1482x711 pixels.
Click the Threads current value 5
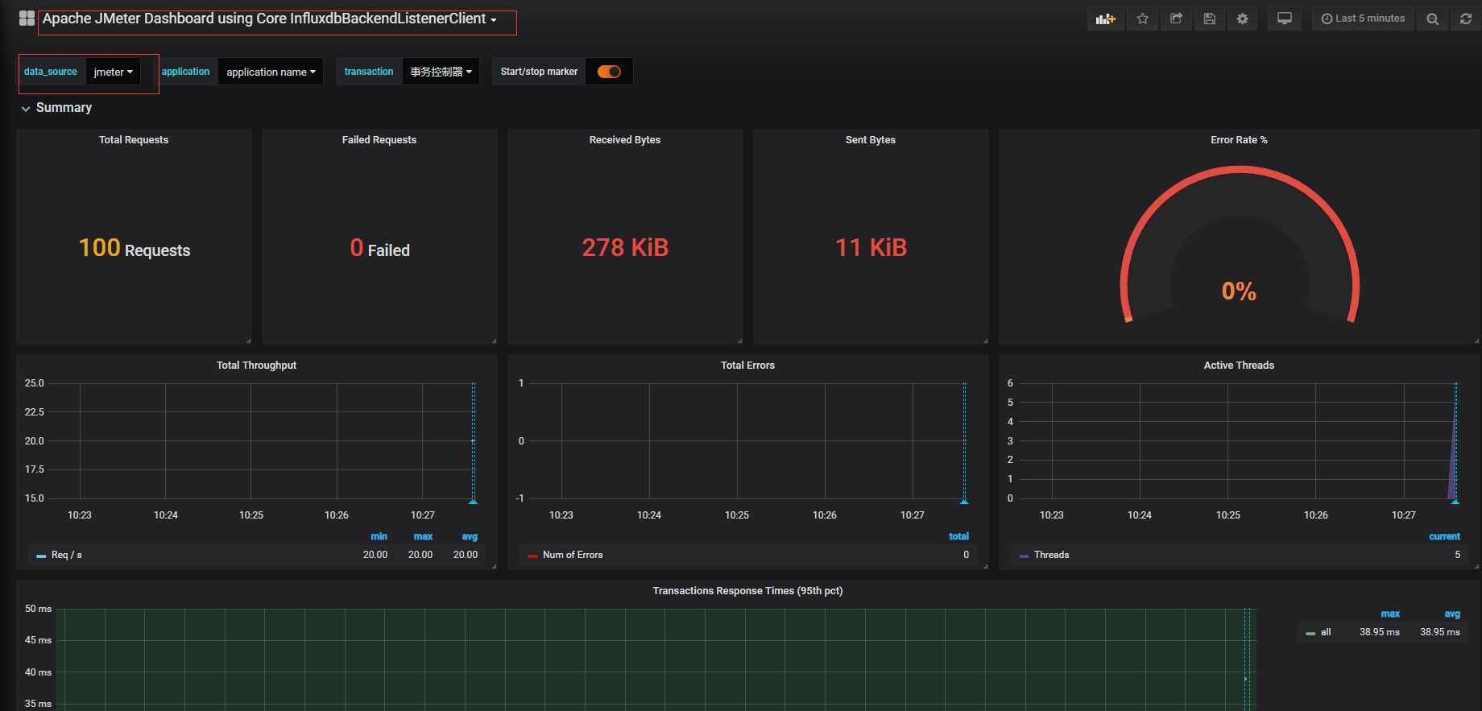pyautogui.click(x=1457, y=555)
